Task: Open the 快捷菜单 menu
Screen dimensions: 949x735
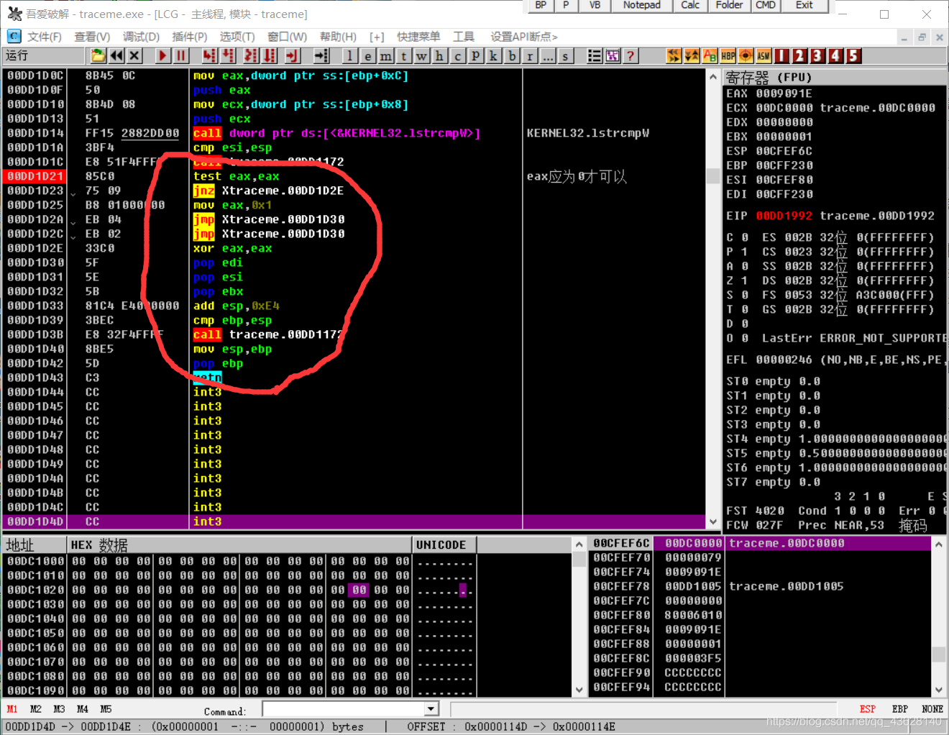Action: click(418, 37)
